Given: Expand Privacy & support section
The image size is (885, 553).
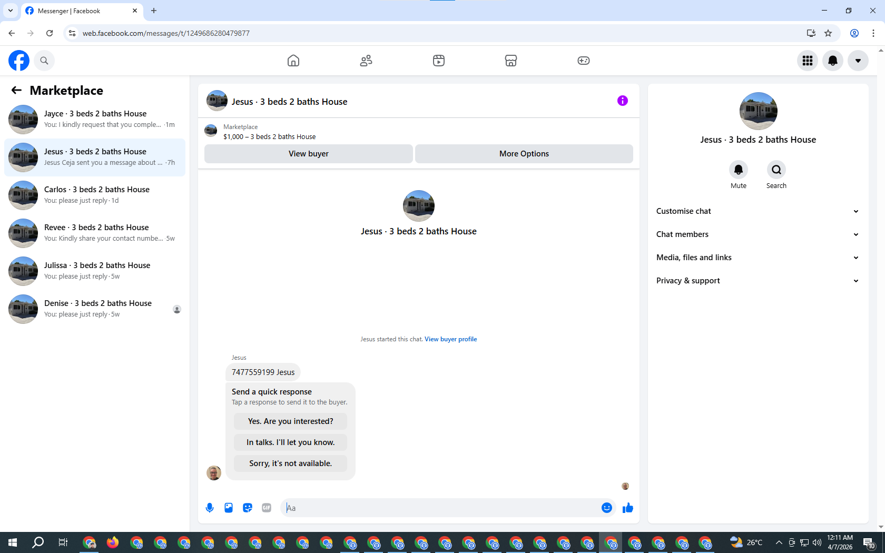Looking at the screenshot, I should pos(758,281).
